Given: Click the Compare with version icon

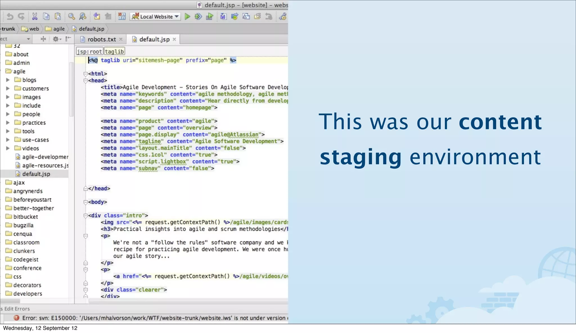Looking at the screenshot, I should [x=246, y=17].
